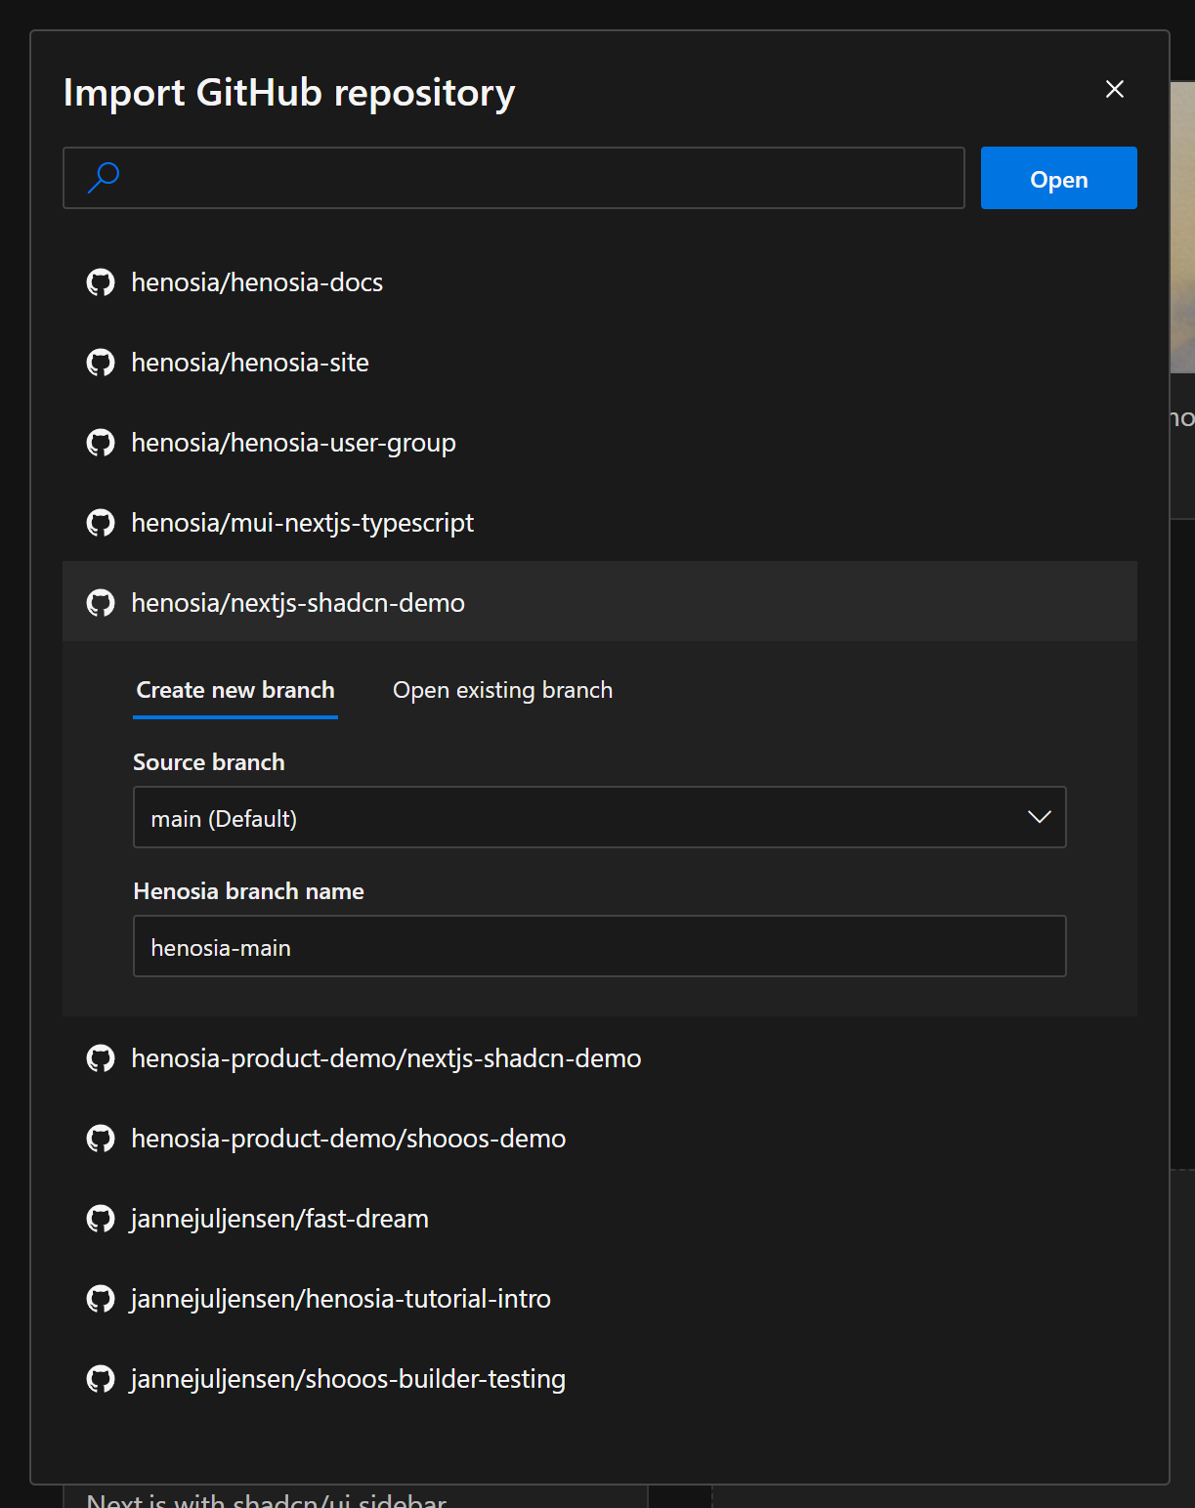Select jannejuljensen/fast-dream repository

pos(600,1219)
